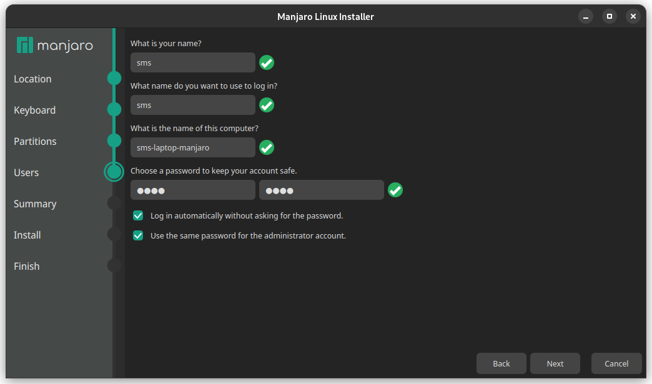Click the 'What is your name?' label
Viewport: 652px width, 384px height.
166,43
